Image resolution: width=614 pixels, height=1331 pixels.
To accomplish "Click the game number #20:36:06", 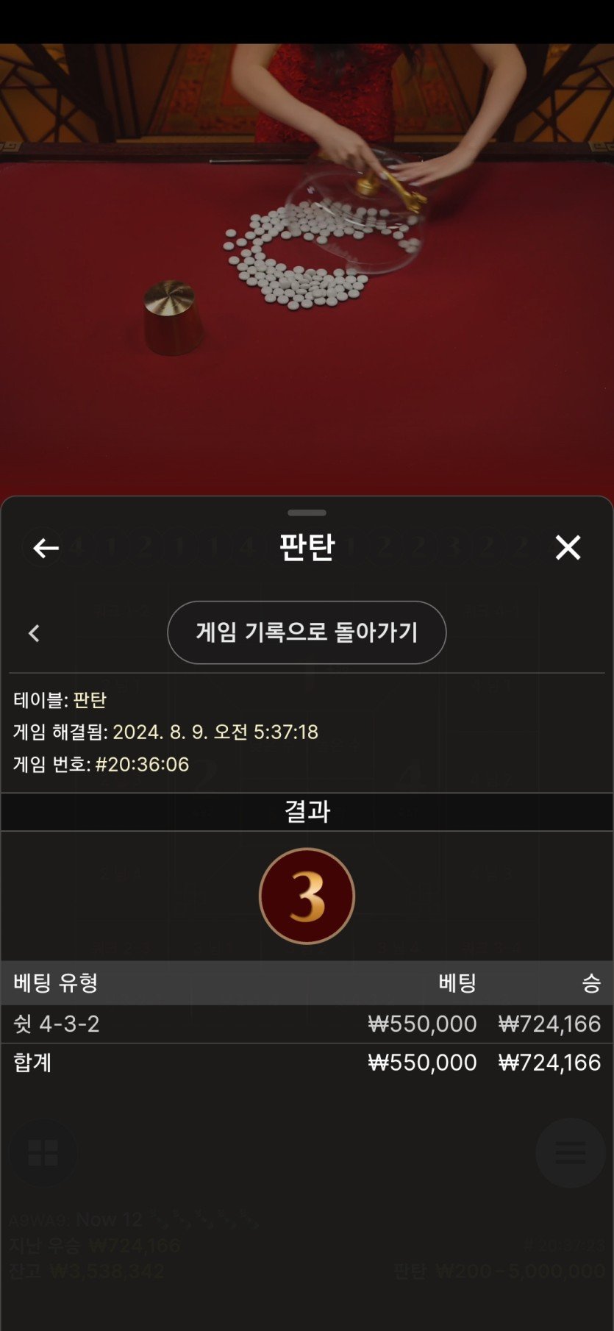I will click(143, 764).
